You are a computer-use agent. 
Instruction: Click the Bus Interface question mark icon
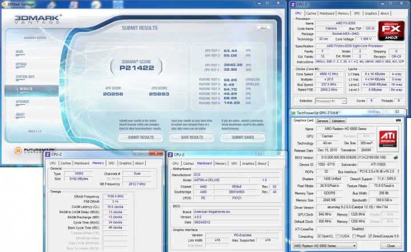click(x=398, y=172)
